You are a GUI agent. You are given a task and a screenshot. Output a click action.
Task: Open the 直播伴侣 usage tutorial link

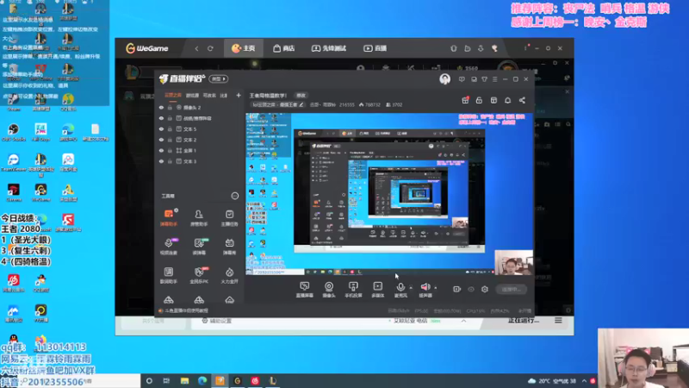[x=183, y=310]
